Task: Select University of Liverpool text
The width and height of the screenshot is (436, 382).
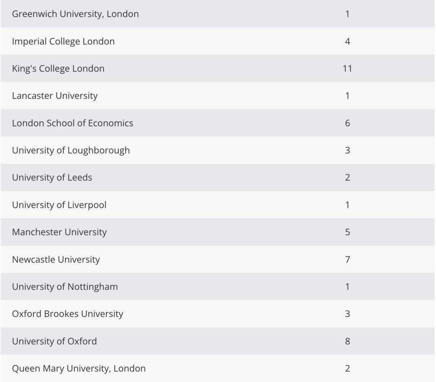Action: (x=59, y=205)
